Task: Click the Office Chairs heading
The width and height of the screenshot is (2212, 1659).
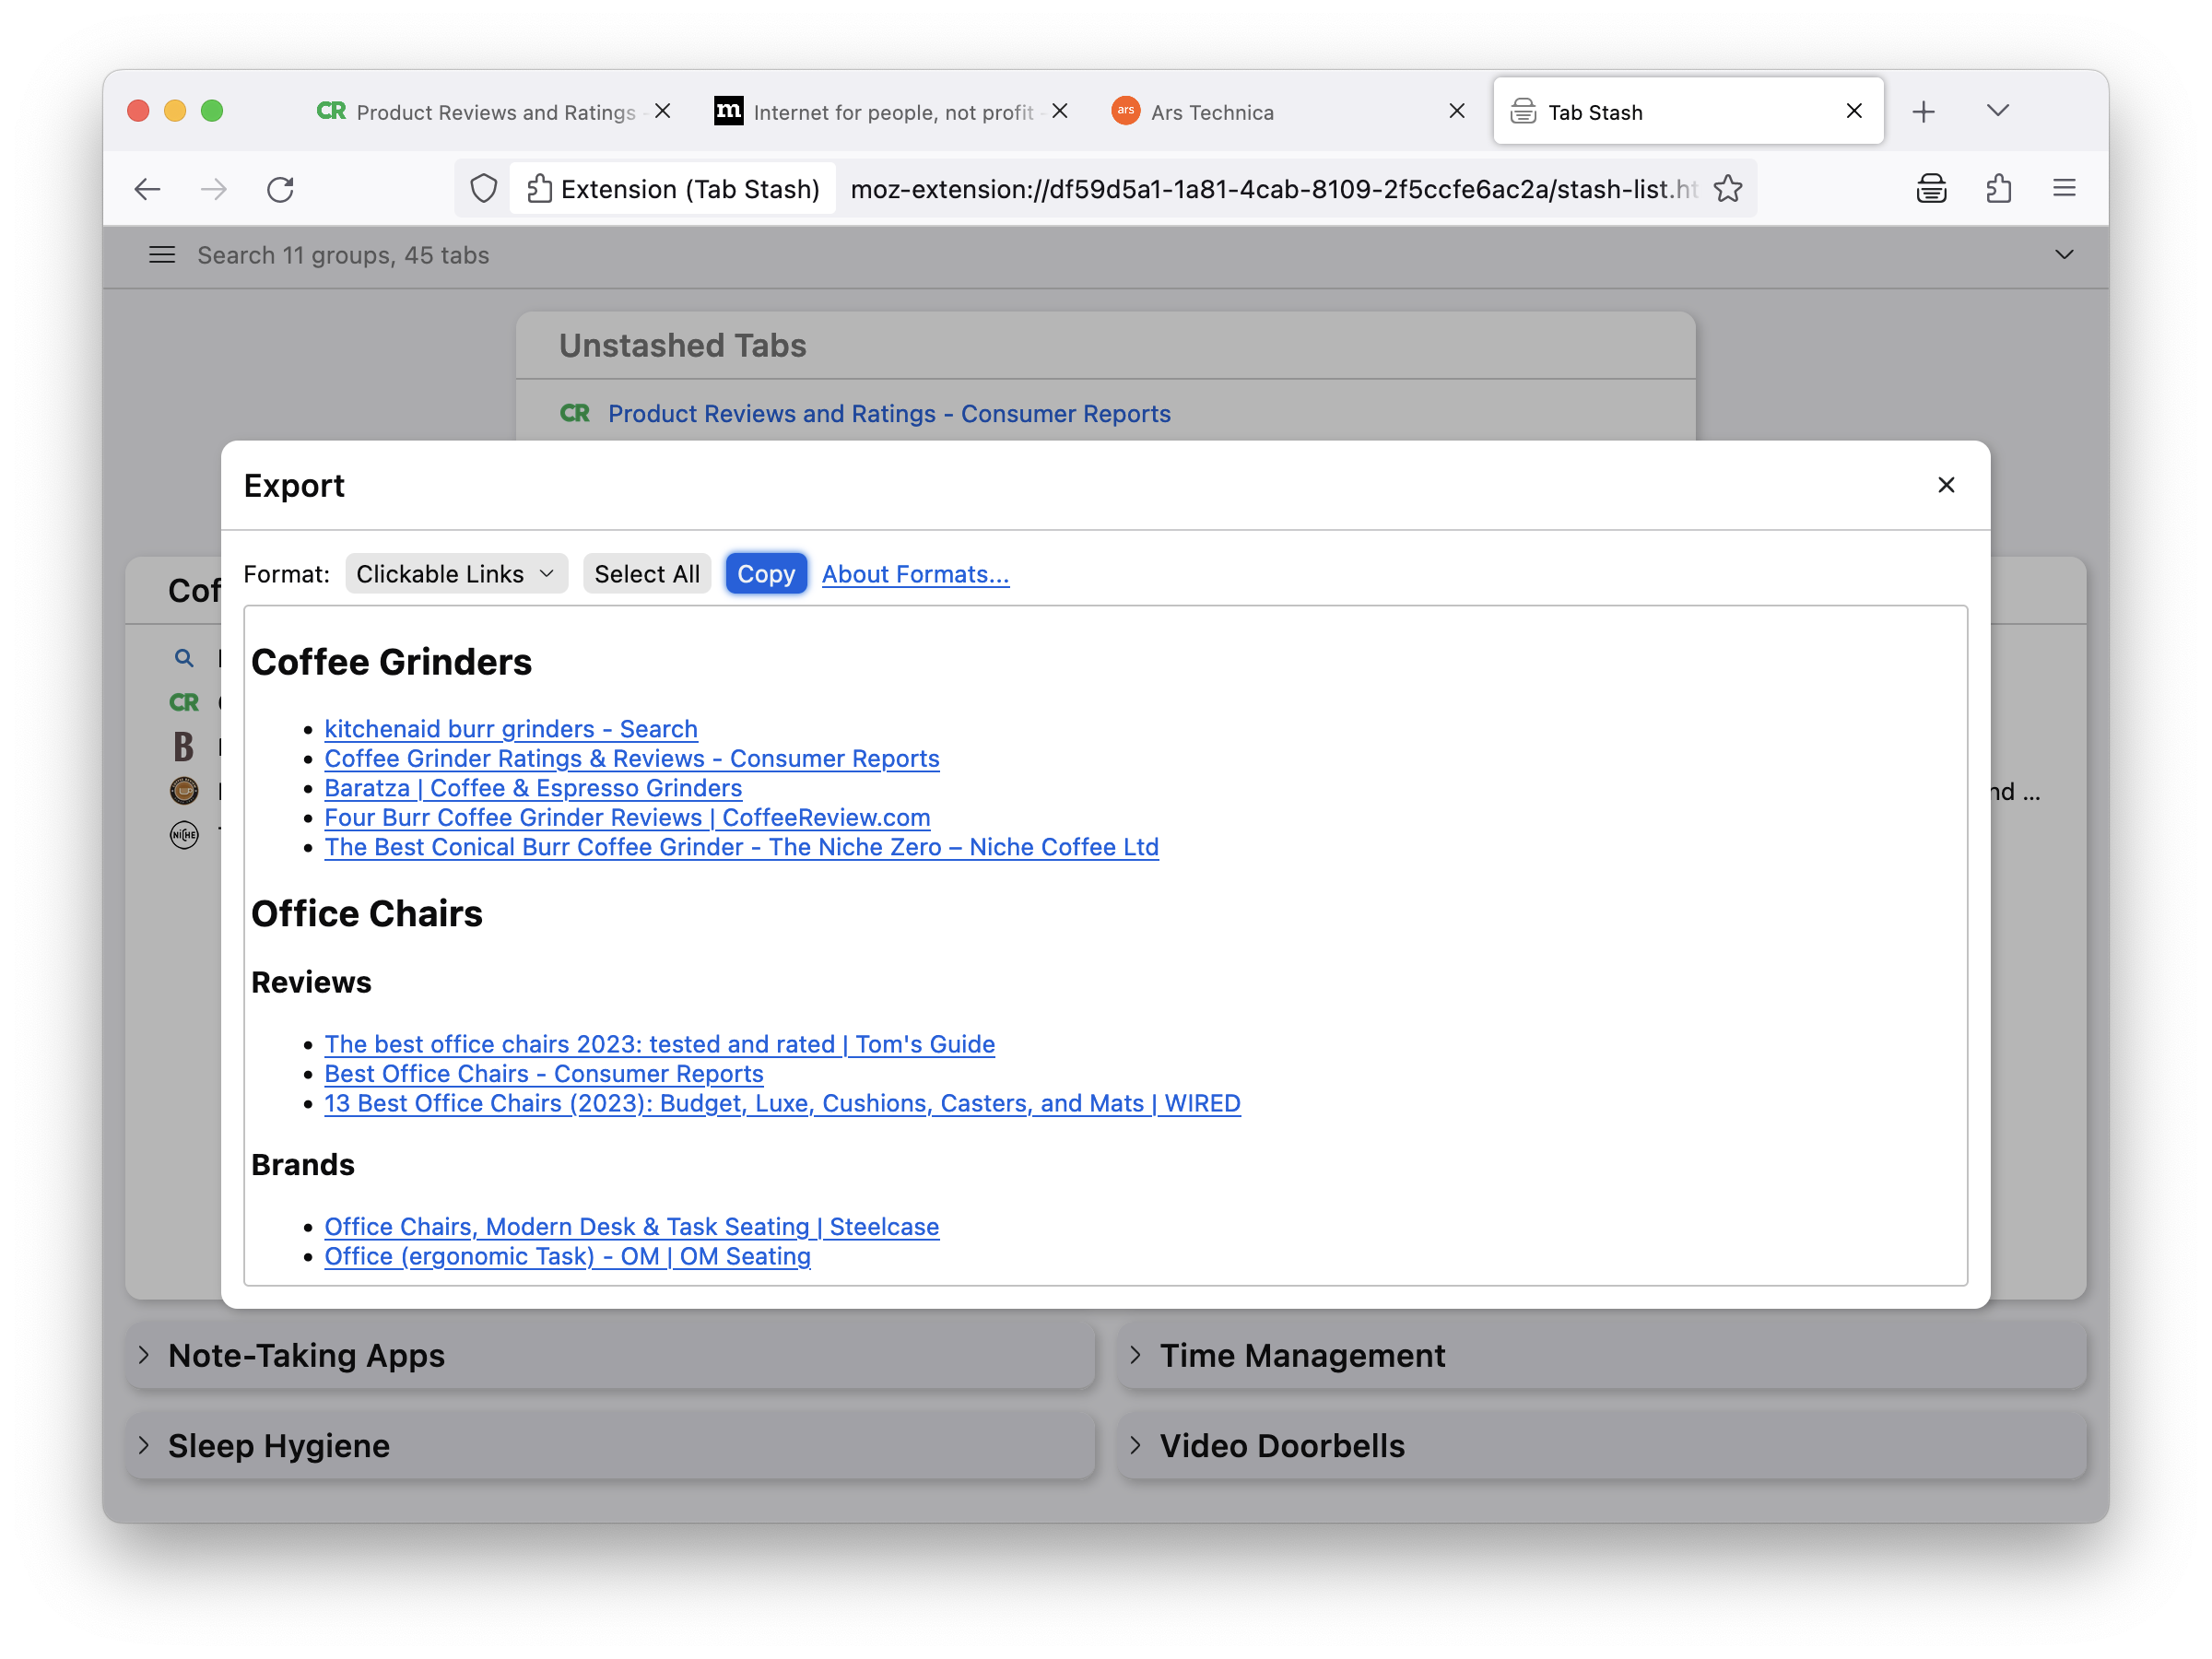Action: (x=367, y=914)
